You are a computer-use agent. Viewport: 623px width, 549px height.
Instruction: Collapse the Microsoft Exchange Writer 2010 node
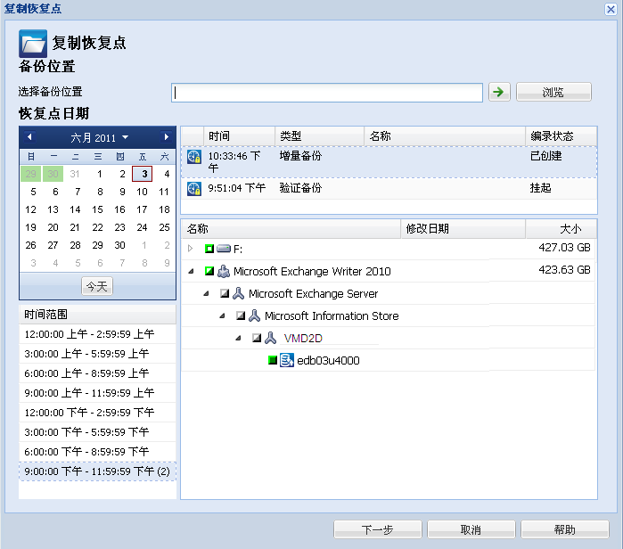(190, 271)
